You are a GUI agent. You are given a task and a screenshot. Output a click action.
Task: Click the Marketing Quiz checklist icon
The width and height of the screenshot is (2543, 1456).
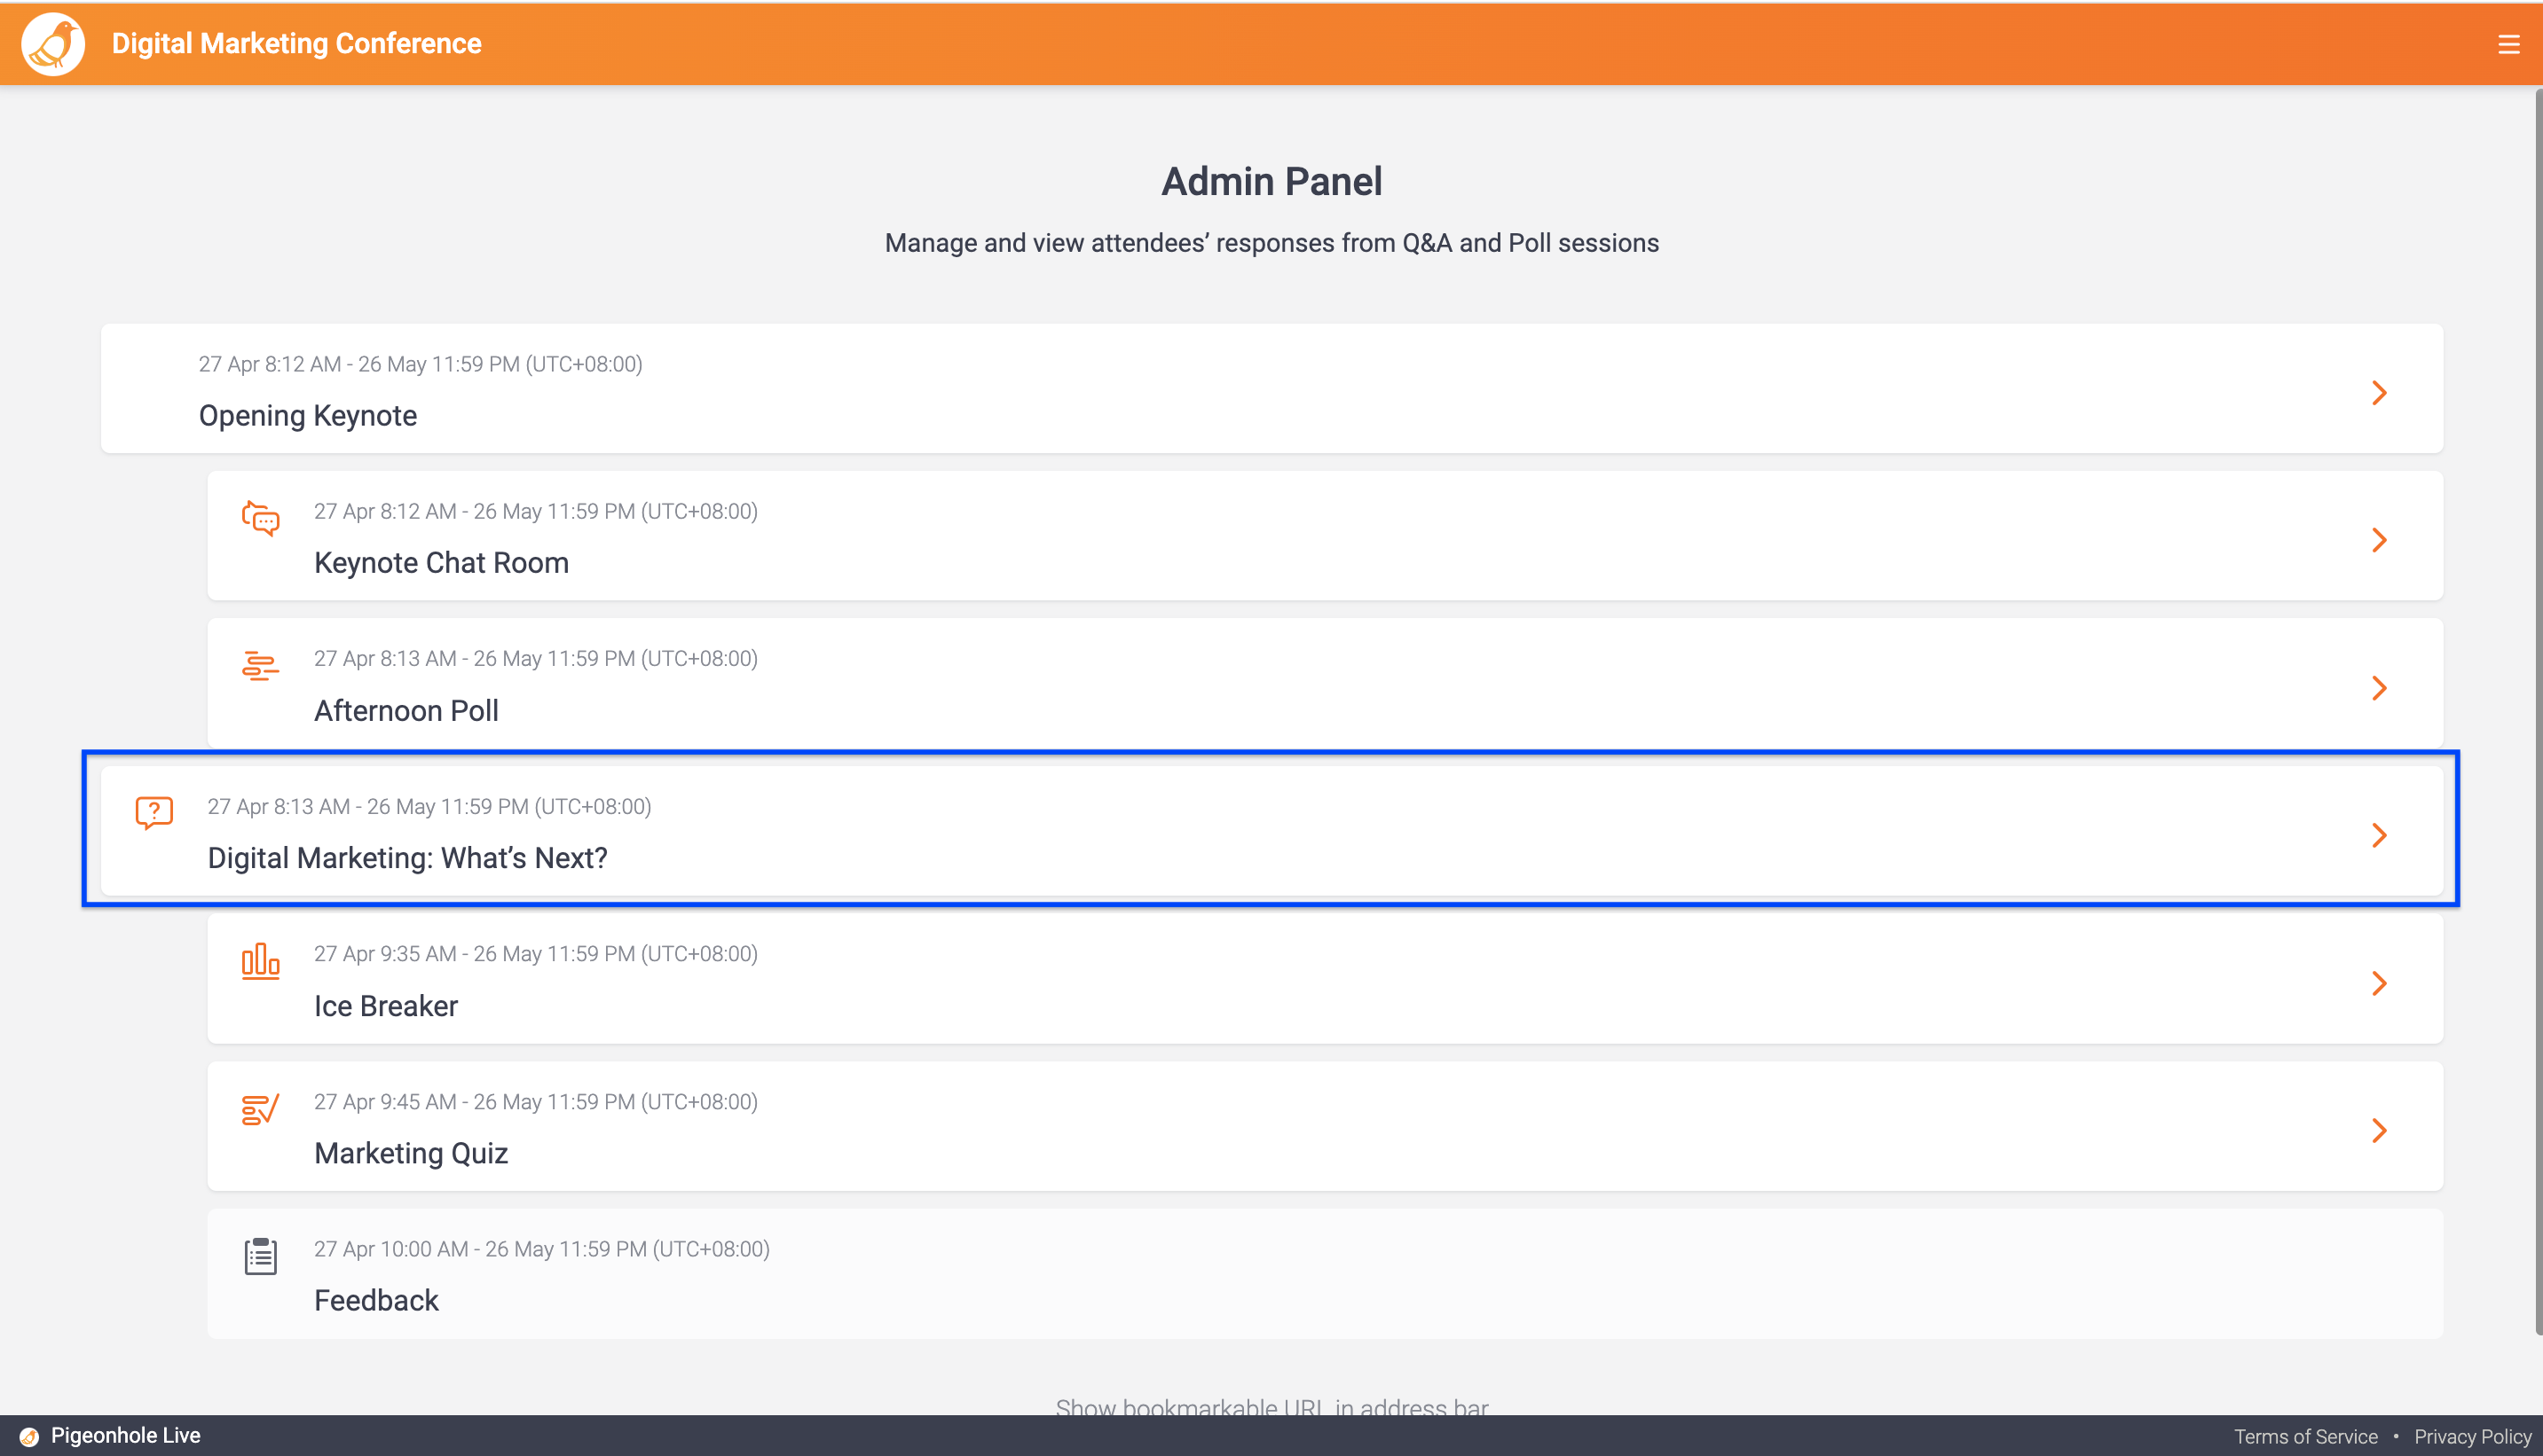pos(260,1109)
